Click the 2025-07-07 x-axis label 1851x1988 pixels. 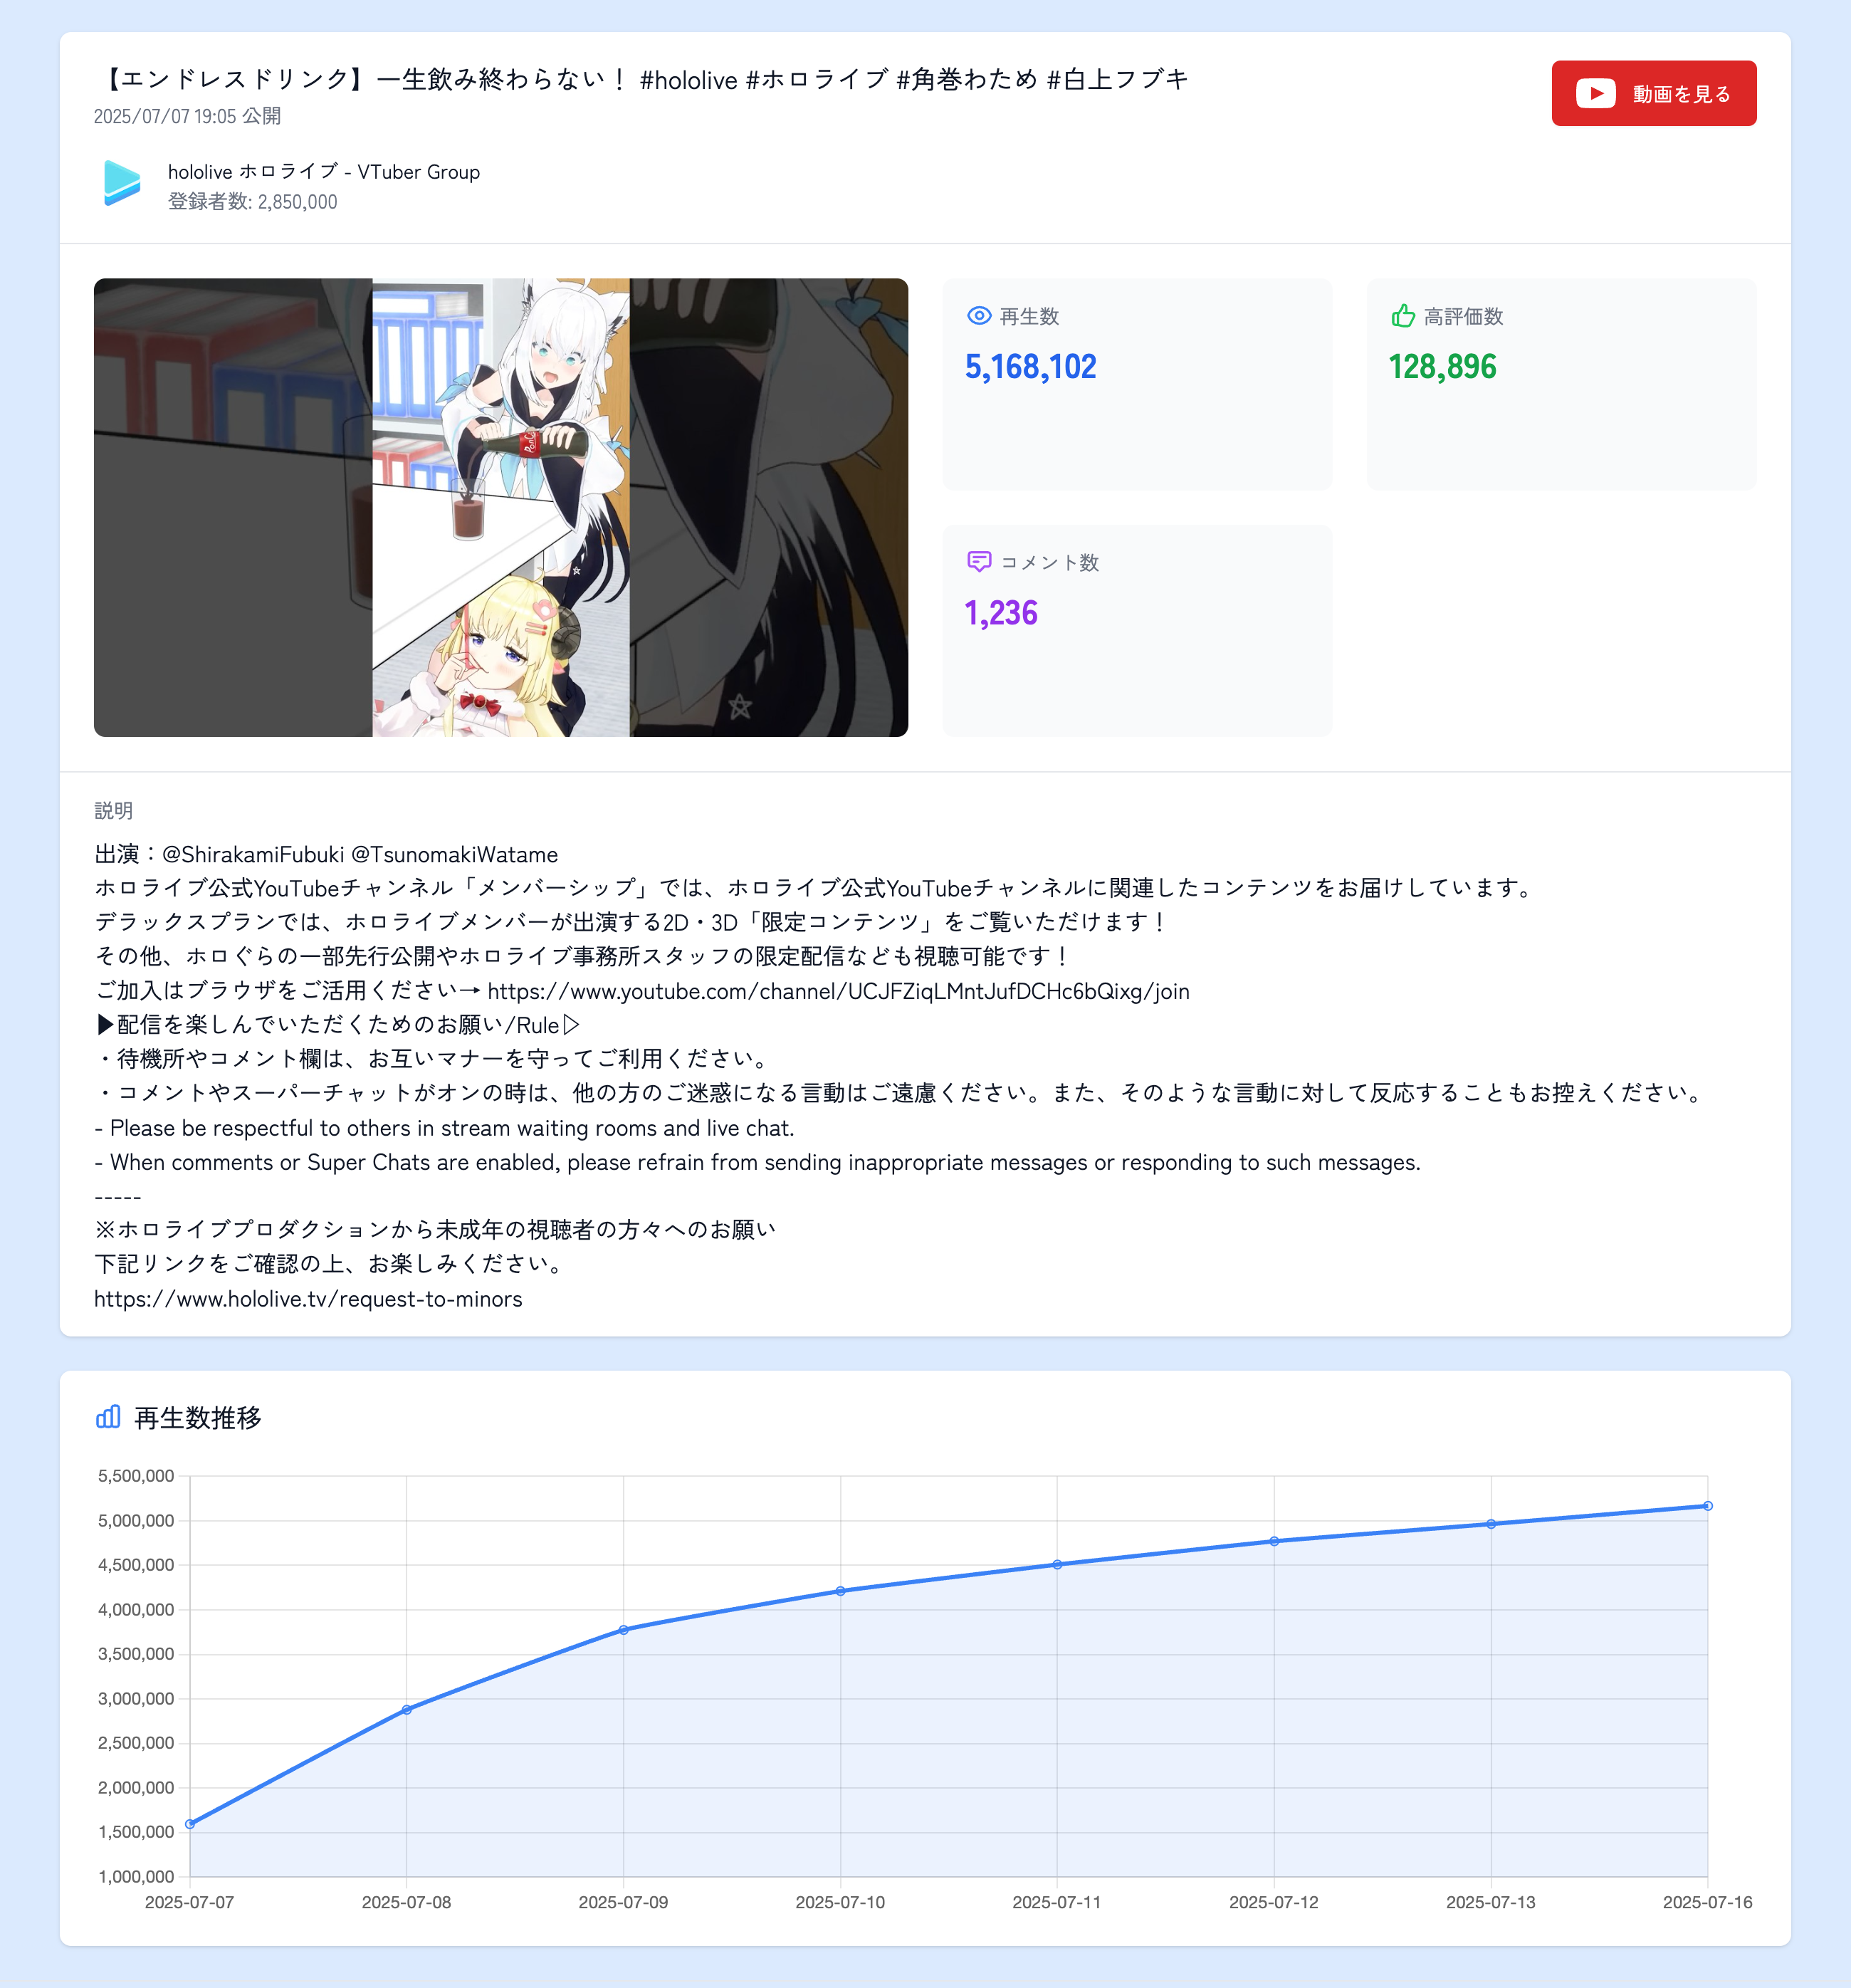(190, 1902)
